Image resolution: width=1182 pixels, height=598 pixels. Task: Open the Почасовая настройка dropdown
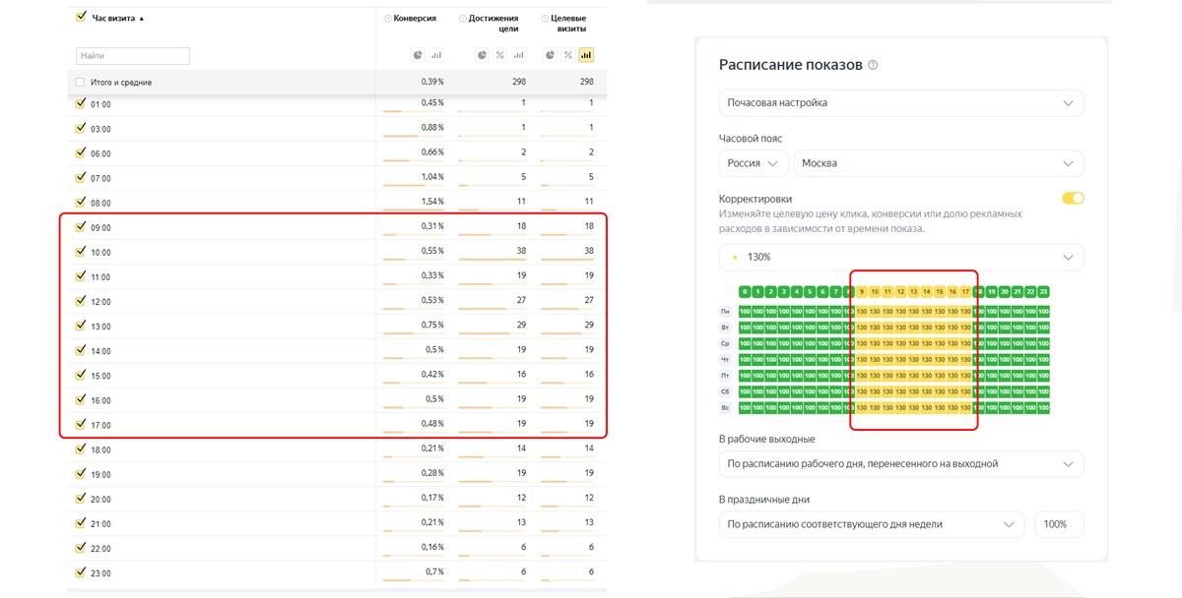coord(900,103)
